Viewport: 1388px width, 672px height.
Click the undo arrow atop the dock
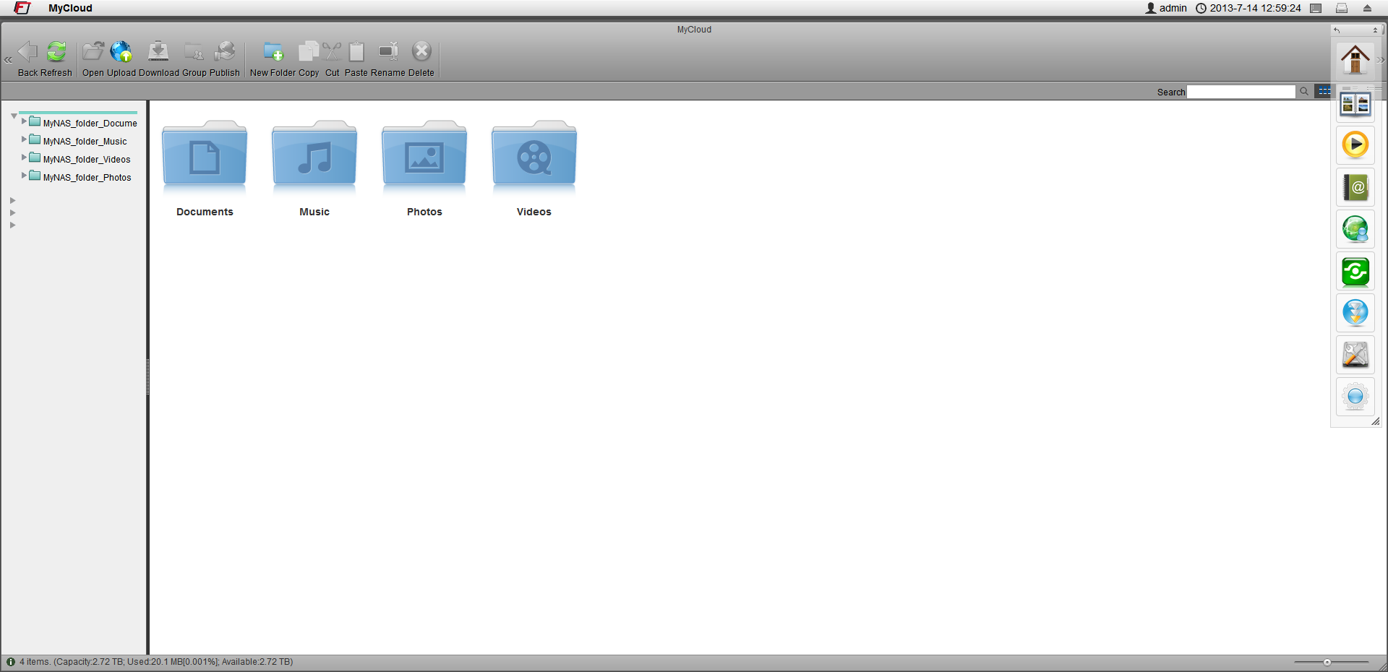pyautogui.click(x=1337, y=30)
